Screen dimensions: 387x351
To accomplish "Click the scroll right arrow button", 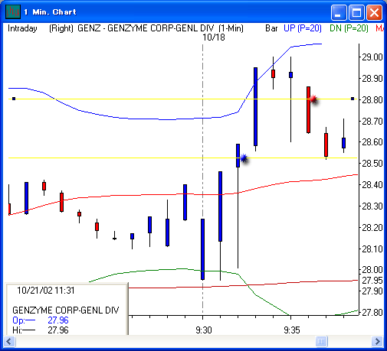I will tap(377, 341).
